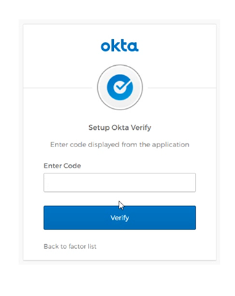Screen dimensions: 235x296
Task: Click 'factor list' in the bottom link
Action: pos(82,246)
